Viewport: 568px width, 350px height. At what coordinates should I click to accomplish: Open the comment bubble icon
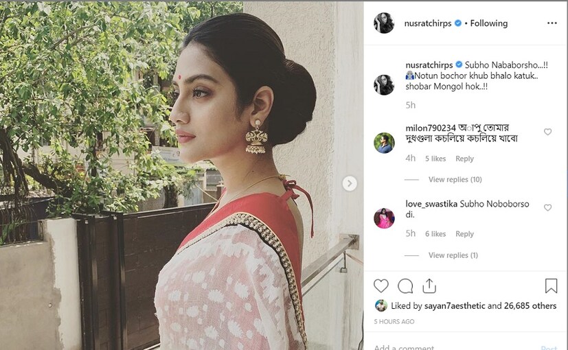(x=405, y=286)
